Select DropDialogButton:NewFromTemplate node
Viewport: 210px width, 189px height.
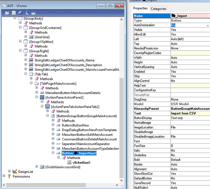pyautogui.click(x=89, y=130)
